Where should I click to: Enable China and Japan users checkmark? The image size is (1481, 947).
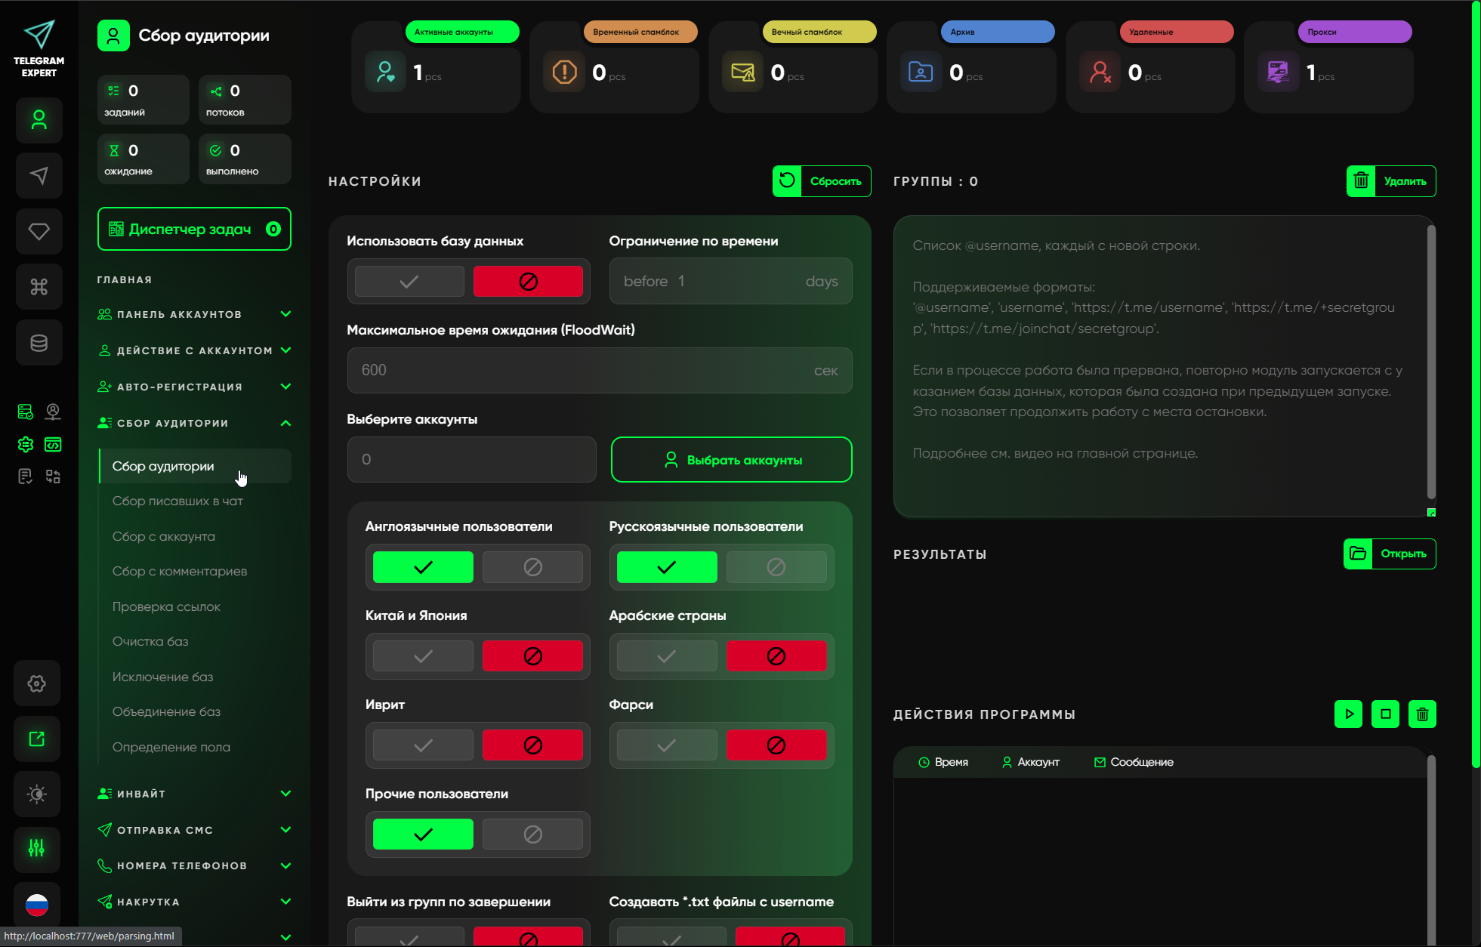pyautogui.click(x=423, y=656)
